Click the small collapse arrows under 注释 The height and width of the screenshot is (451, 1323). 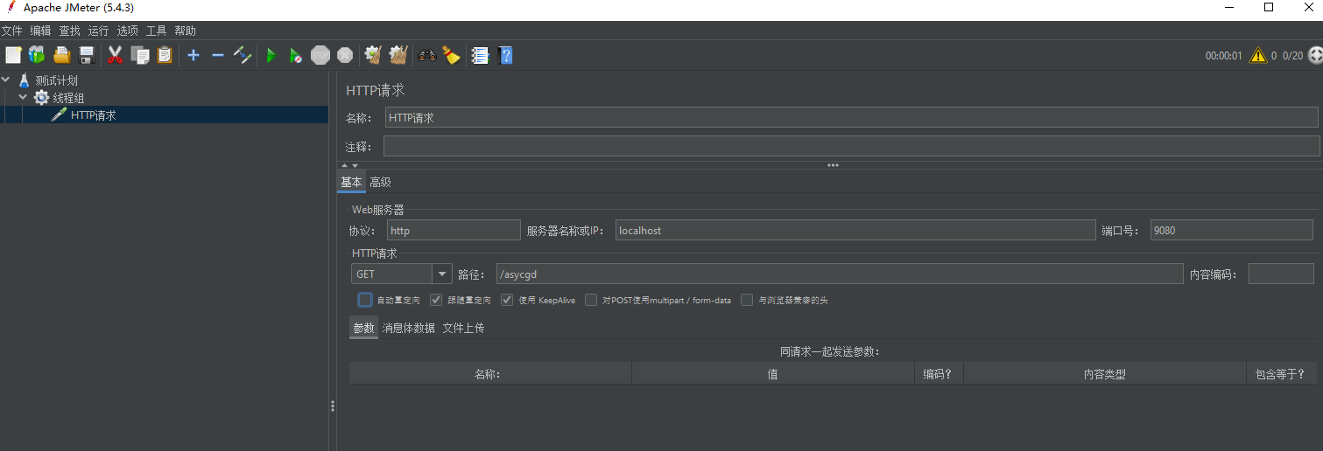[x=349, y=165]
